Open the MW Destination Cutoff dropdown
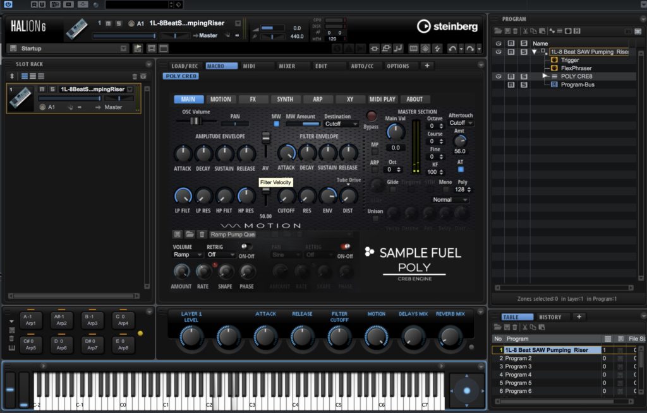647x413 pixels. [x=341, y=124]
